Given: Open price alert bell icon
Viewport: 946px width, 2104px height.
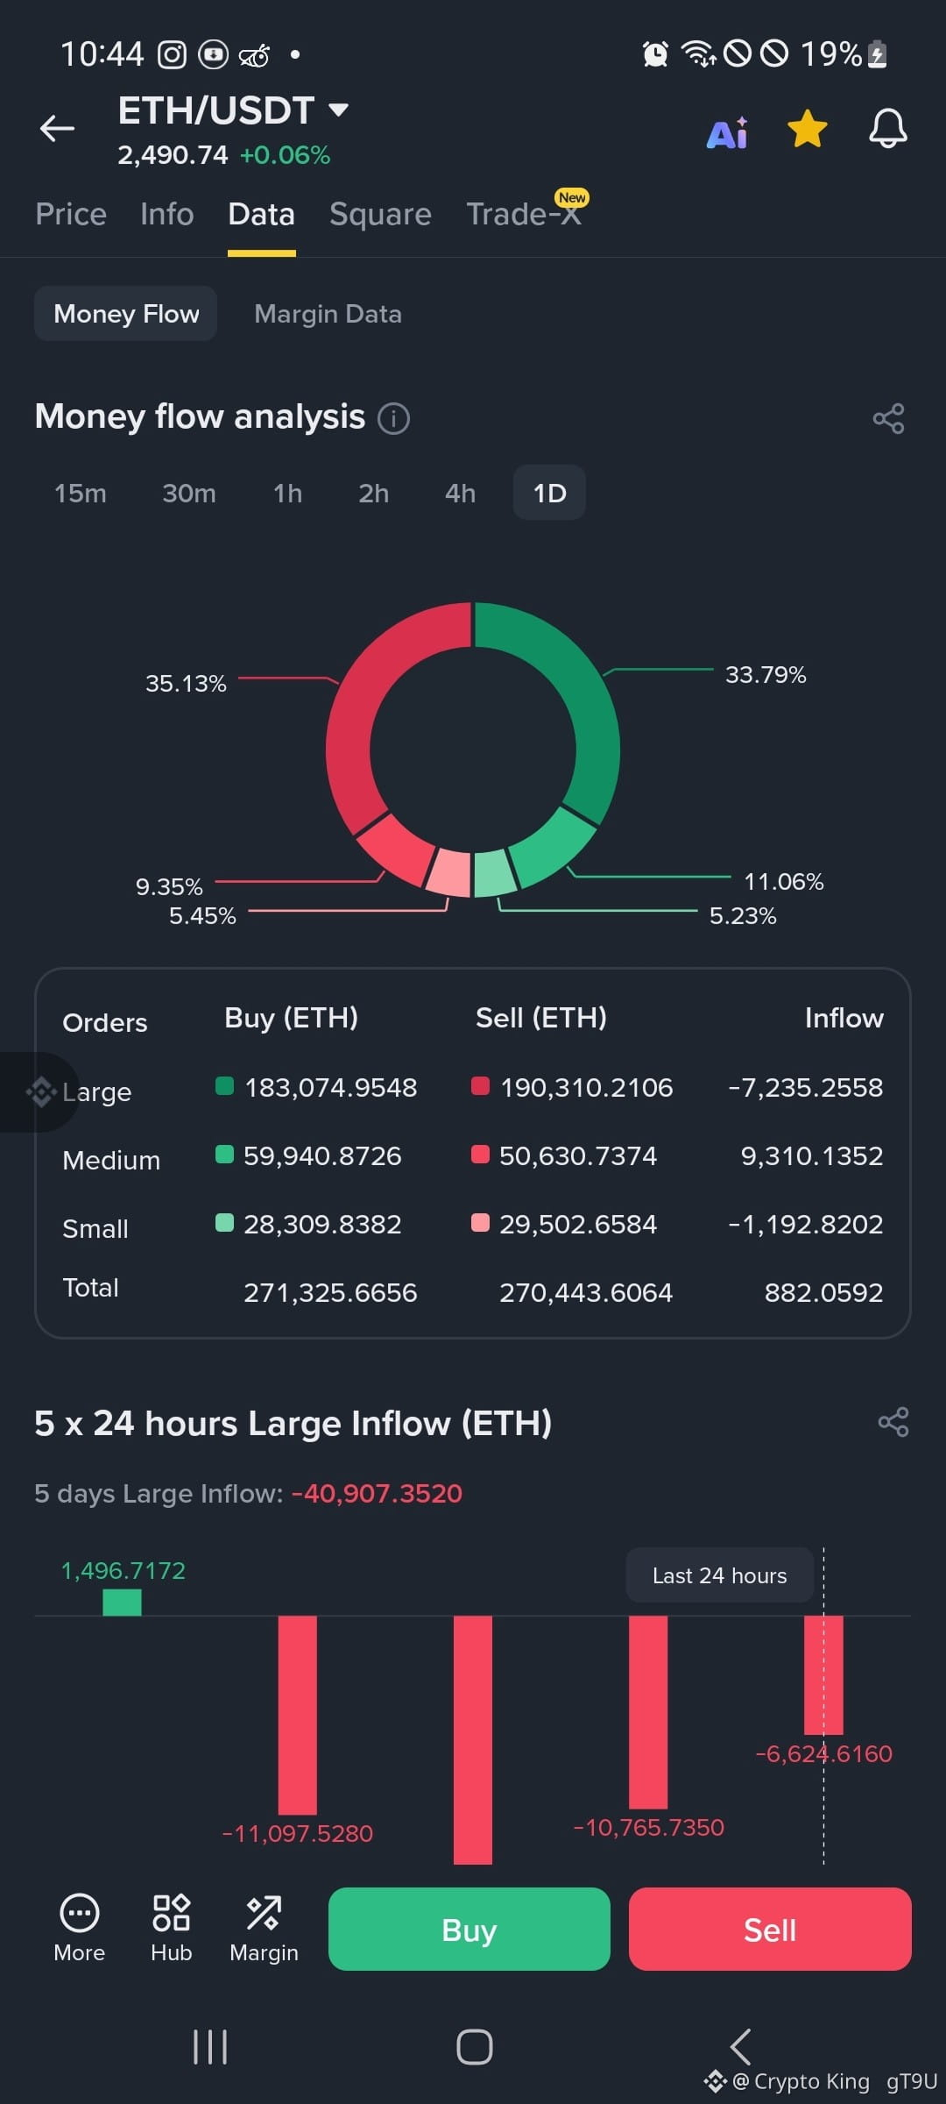Looking at the screenshot, I should [x=887, y=129].
